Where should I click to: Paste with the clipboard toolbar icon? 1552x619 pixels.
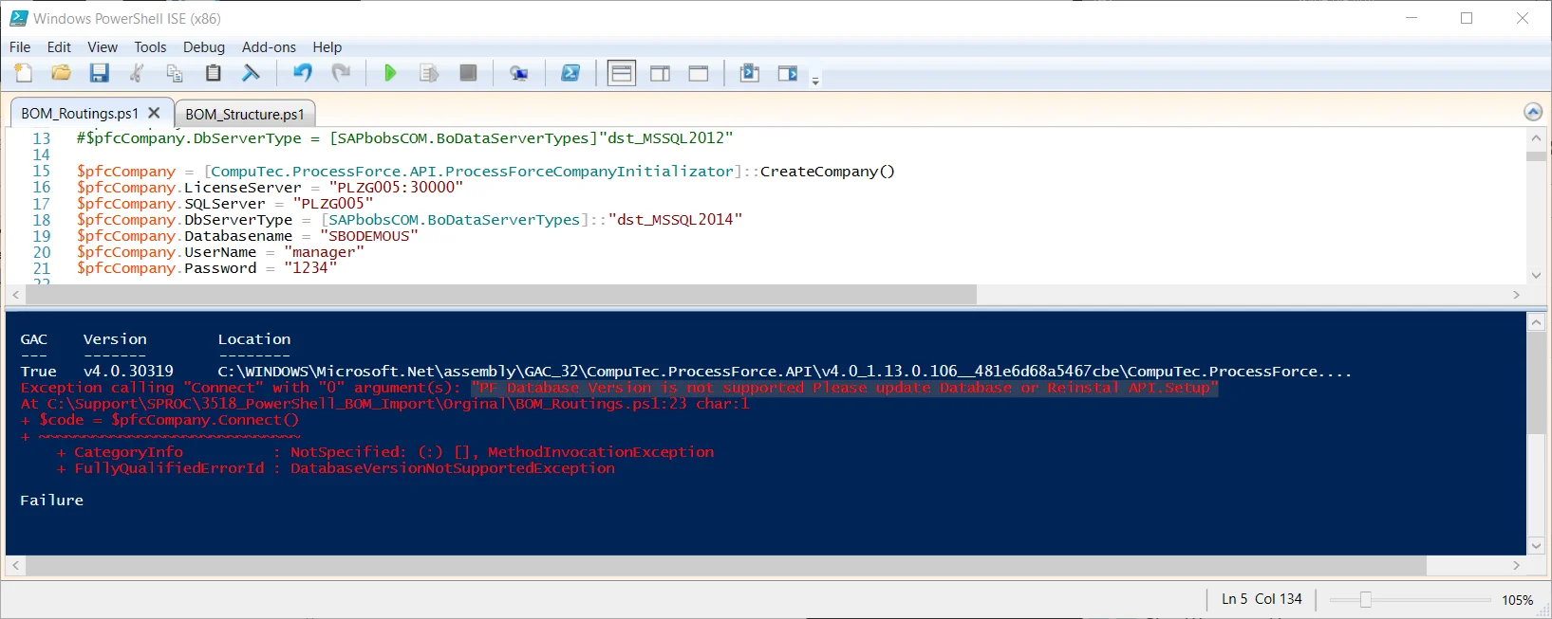click(214, 73)
